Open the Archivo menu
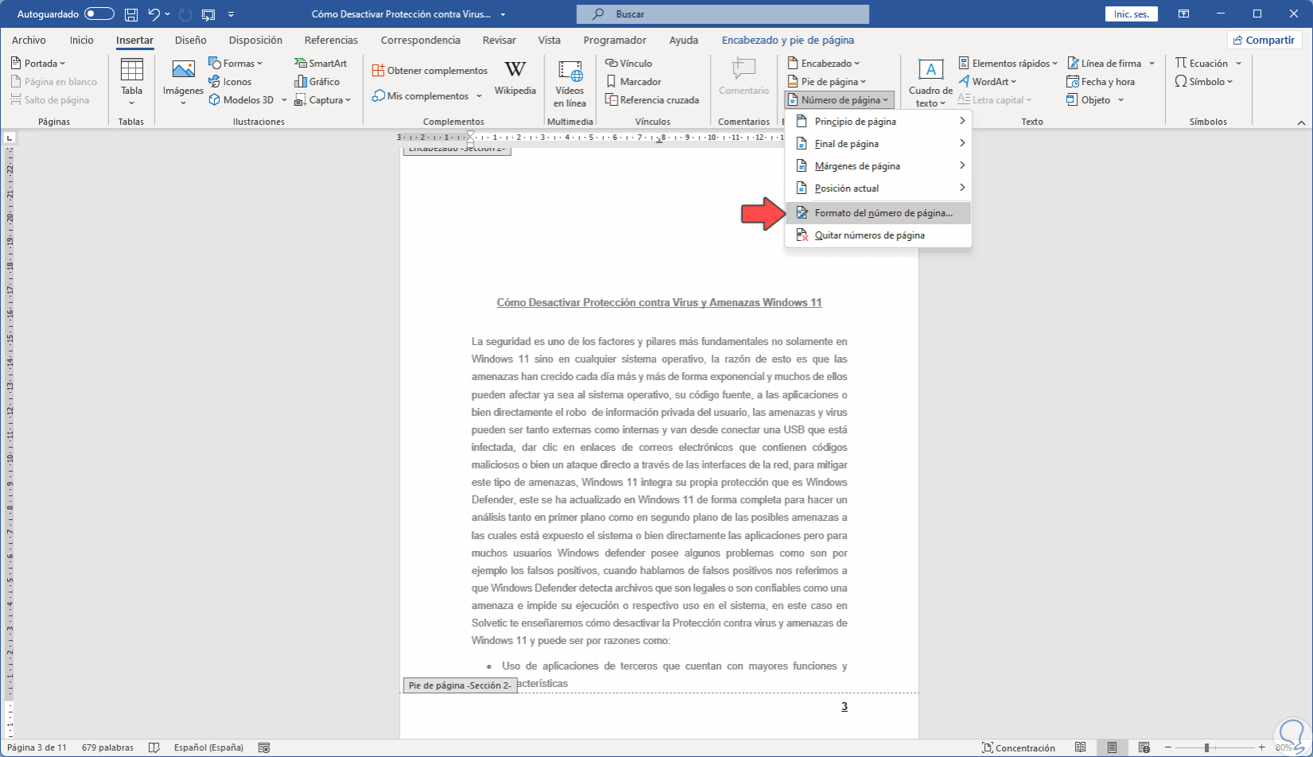Viewport: 1313px width, 757px height. coord(29,41)
